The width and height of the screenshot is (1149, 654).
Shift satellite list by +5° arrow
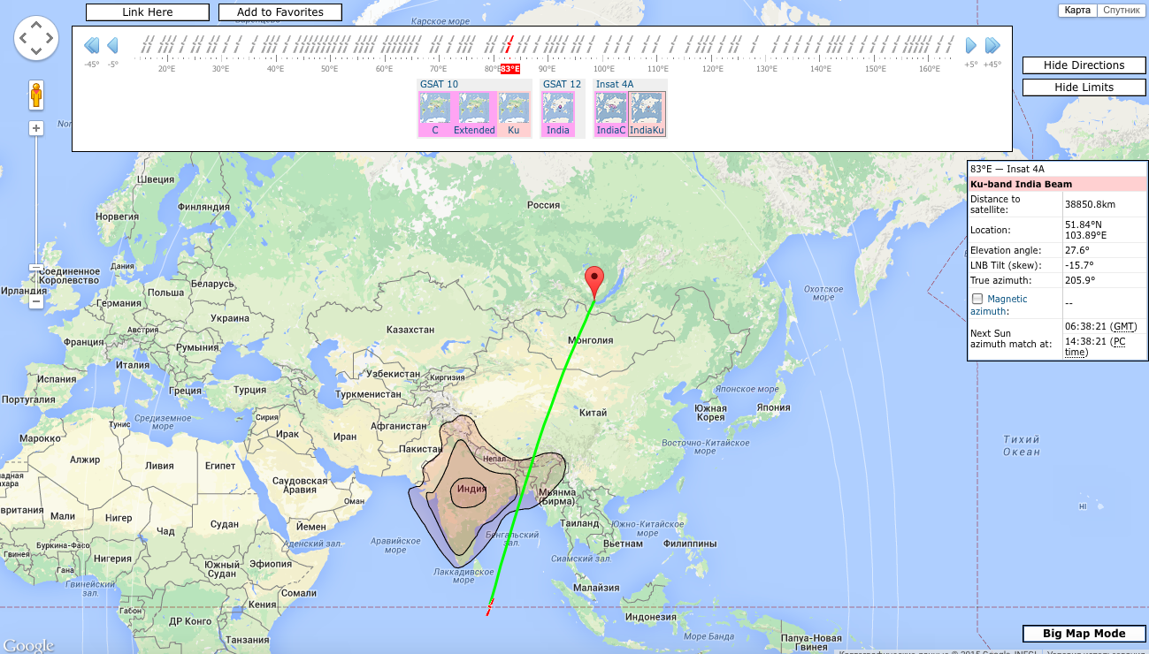[x=971, y=45]
